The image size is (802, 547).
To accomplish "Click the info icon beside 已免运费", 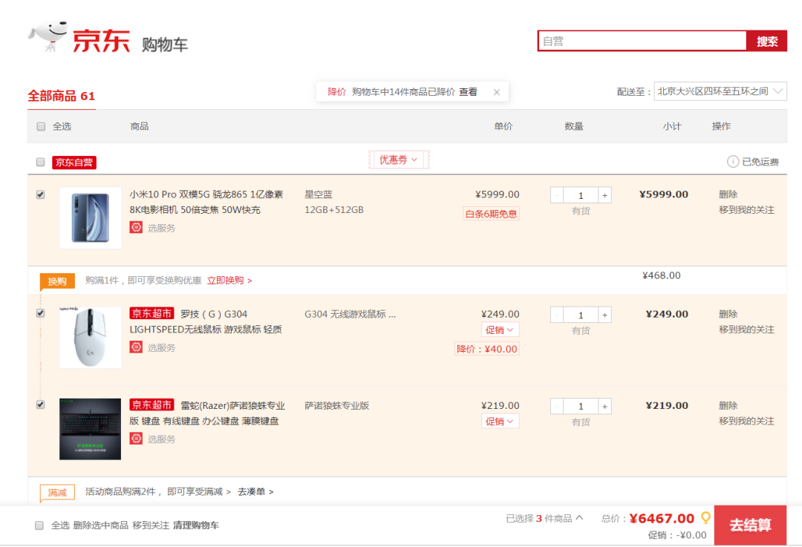I will pyautogui.click(x=732, y=162).
